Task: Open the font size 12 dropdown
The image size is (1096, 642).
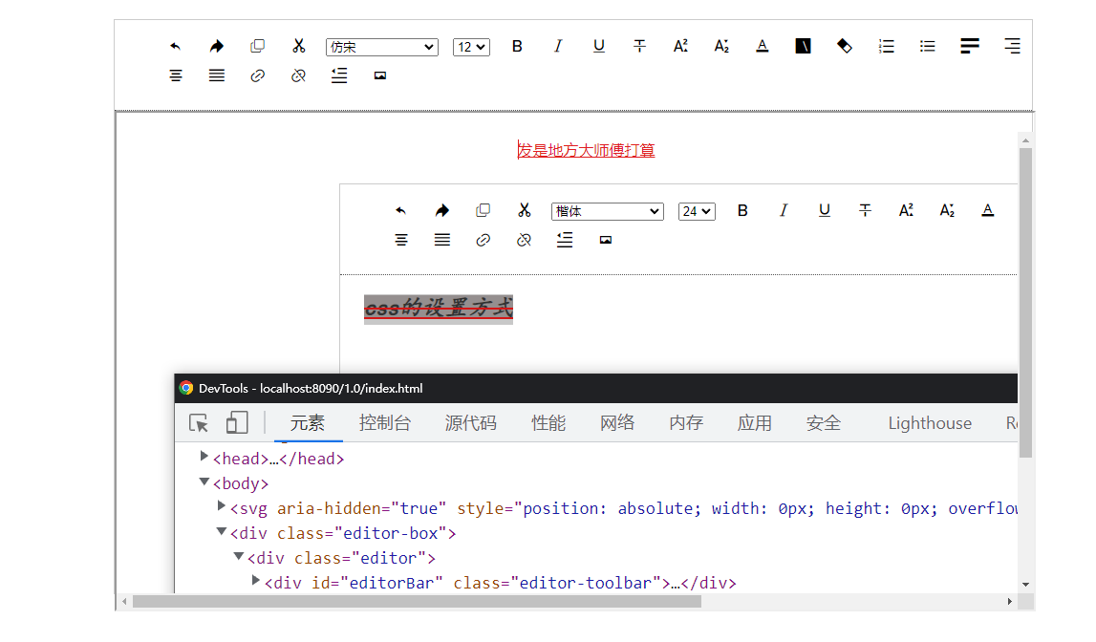Action: [471, 47]
